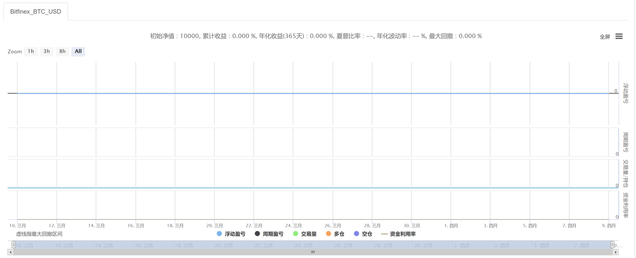Image resolution: width=636 pixels, height=258 pixels.
Task: Toggle the 周期盈亏 dark legend series
Action: point(269,234)
